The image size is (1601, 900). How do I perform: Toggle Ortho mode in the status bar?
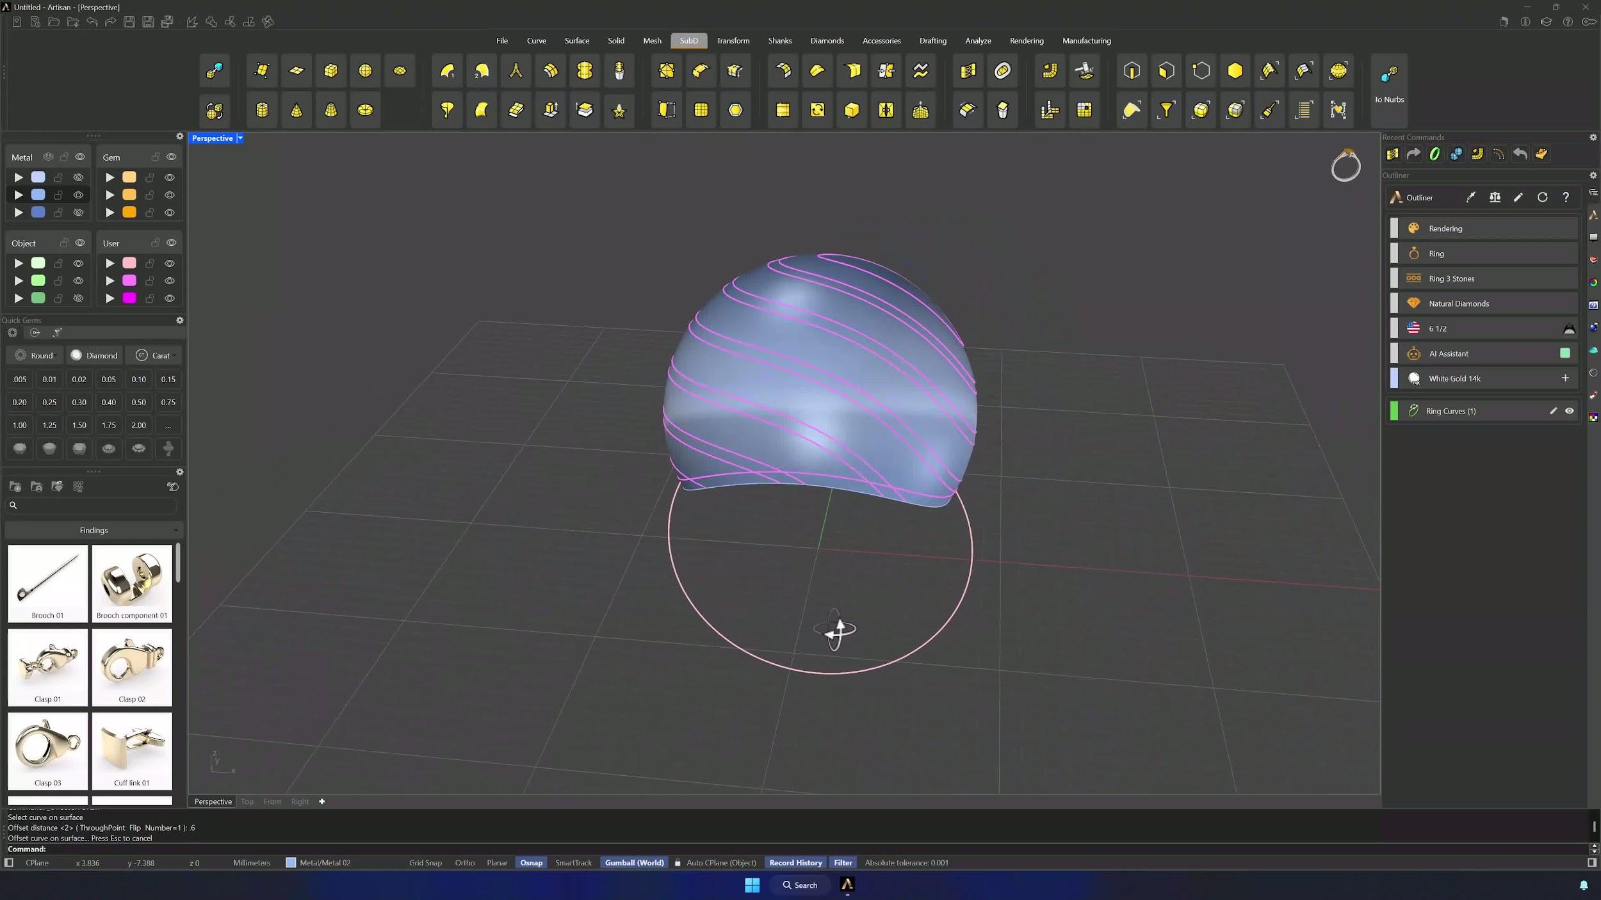tap(465, 863)
